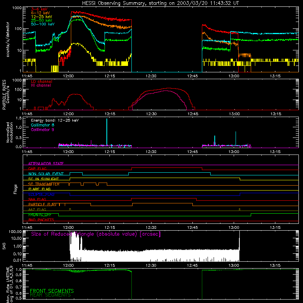The width and height of the screenshot is (303, 303).
Task: Click the 12:30 tick on particle rates plot
Action: (x=151, y=114)
